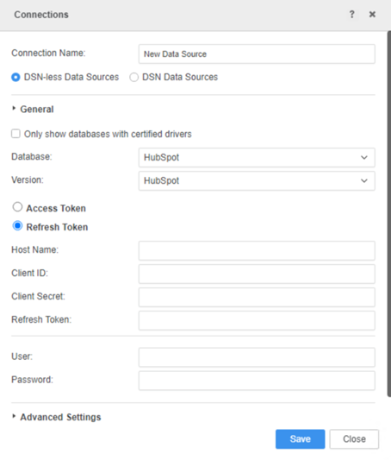Image resolution: width=391 pixels, height=460 pixels.
Task: Click the Close button
Action: (x=354, y=439)
